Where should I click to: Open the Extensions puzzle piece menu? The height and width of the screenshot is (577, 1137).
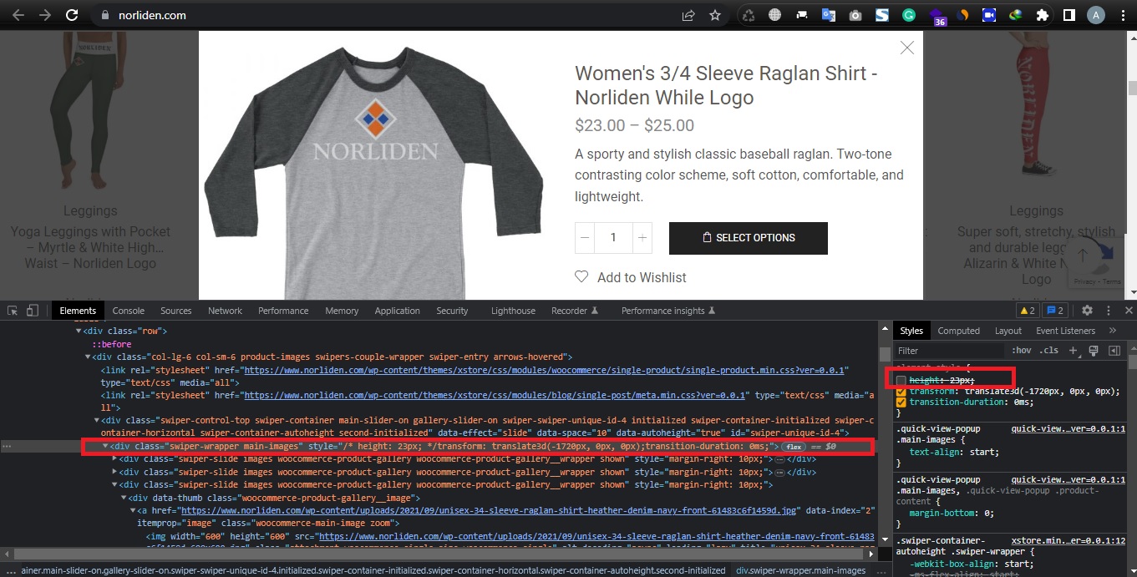pyautogui.click(x=1042, y=15)
